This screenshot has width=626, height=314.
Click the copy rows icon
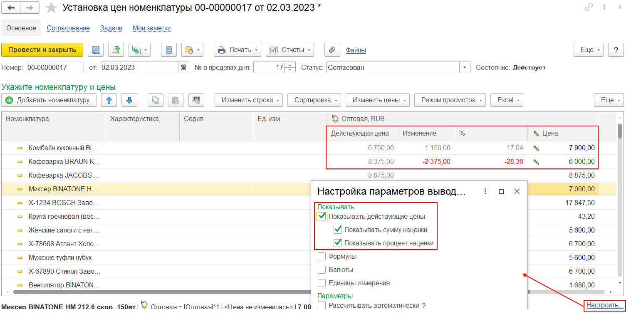click(156, 100)
